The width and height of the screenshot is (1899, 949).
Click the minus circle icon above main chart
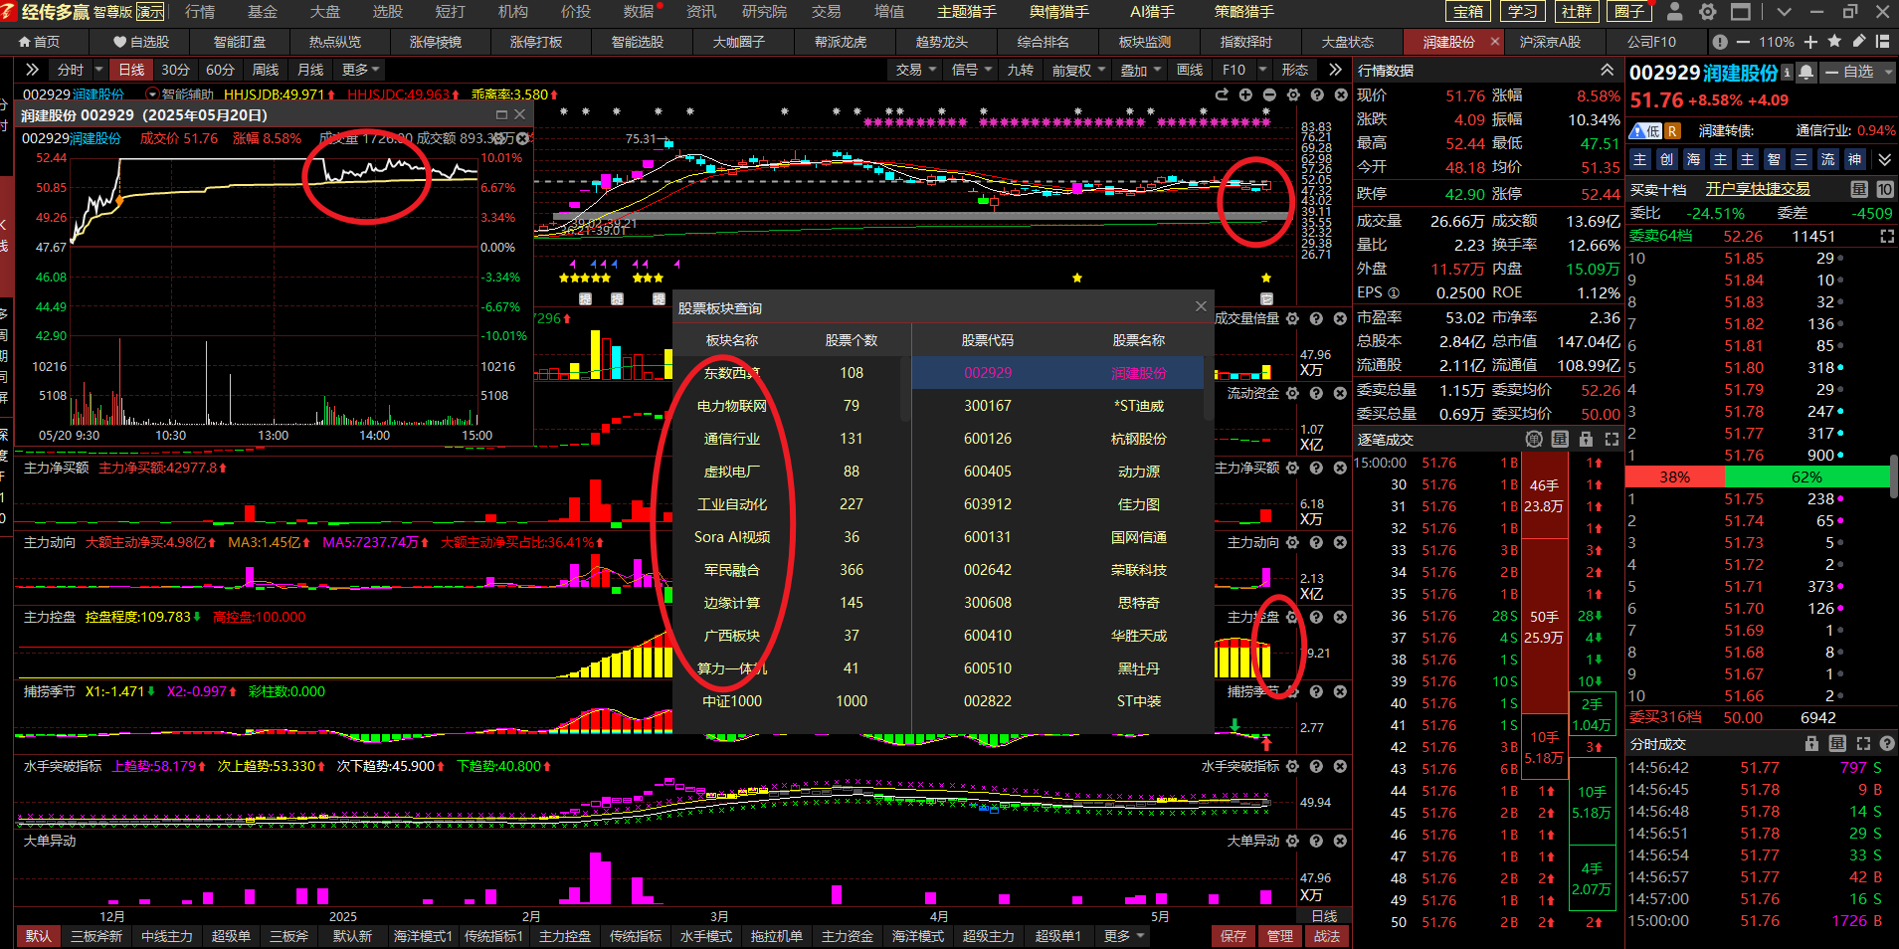click(x=1269, y=95)
